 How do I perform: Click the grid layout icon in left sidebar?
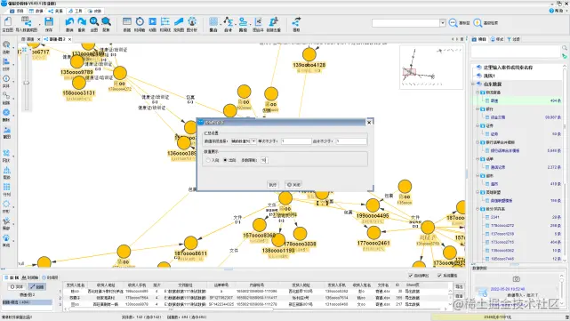coord(6,187)
